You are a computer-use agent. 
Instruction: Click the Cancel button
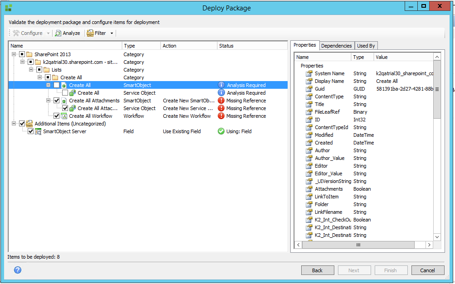427,270
